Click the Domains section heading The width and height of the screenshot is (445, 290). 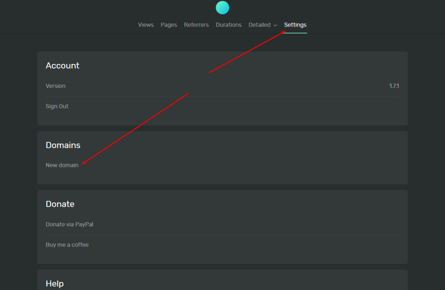63,145
